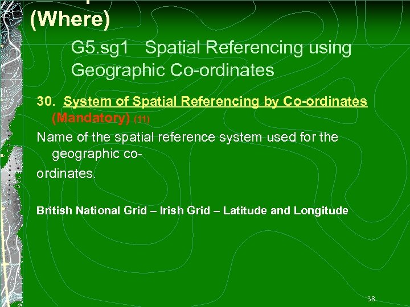The image size is (410, 307).
Task: Click the line 'Name of the spatial reference system used for the'
Action: pyautogui.click(x=187, y=137)
